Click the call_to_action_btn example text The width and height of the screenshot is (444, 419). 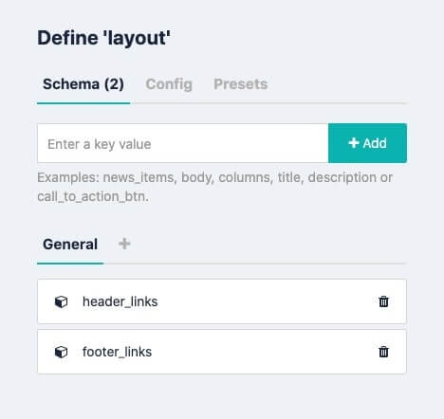point(93,196)
